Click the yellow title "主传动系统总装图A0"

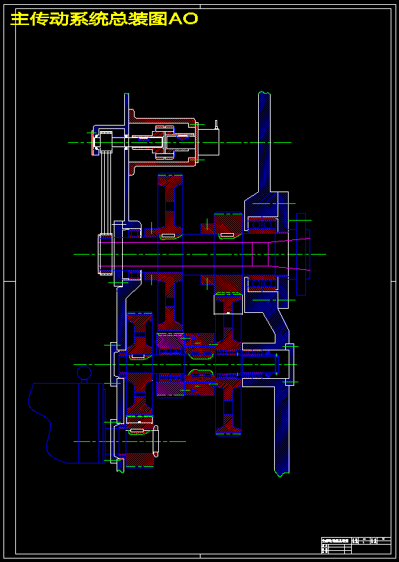click(x=104, y=19)
